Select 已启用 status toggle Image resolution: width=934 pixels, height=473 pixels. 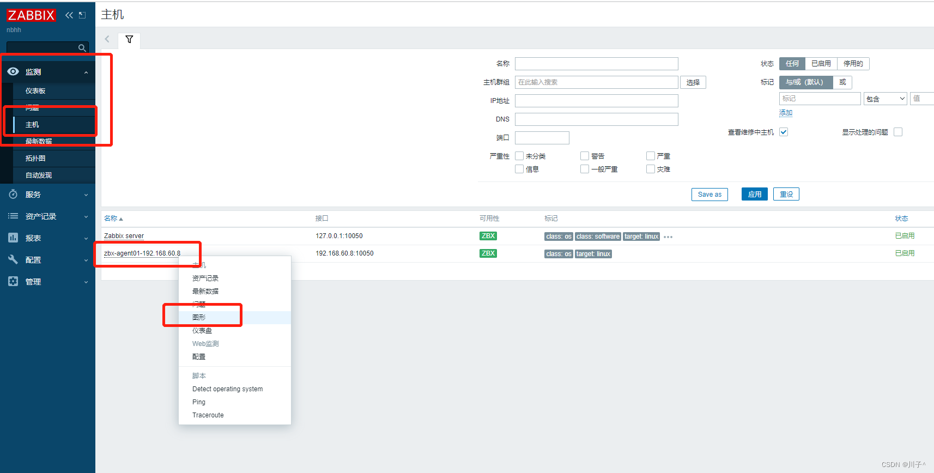821,64
